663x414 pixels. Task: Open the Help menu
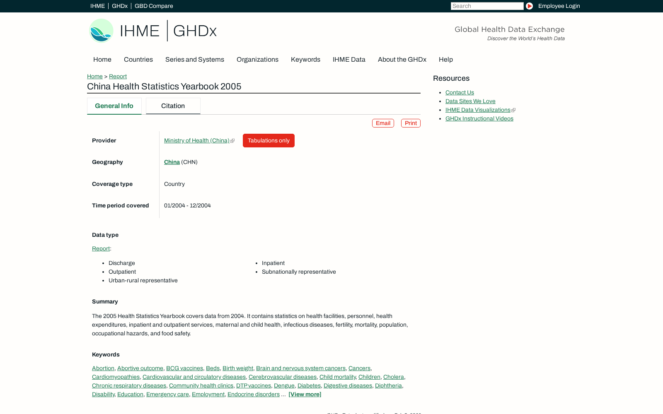pos(446,60)
